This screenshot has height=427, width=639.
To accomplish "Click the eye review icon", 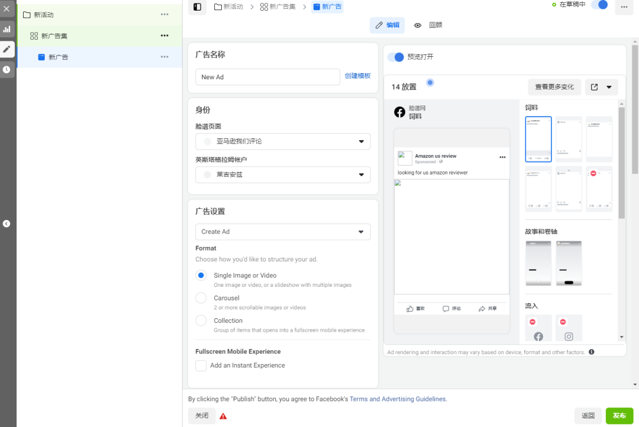I will click(x=418, y=25).
